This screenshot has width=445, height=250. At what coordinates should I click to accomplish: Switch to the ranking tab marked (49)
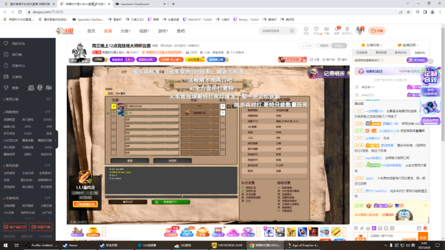420,53
